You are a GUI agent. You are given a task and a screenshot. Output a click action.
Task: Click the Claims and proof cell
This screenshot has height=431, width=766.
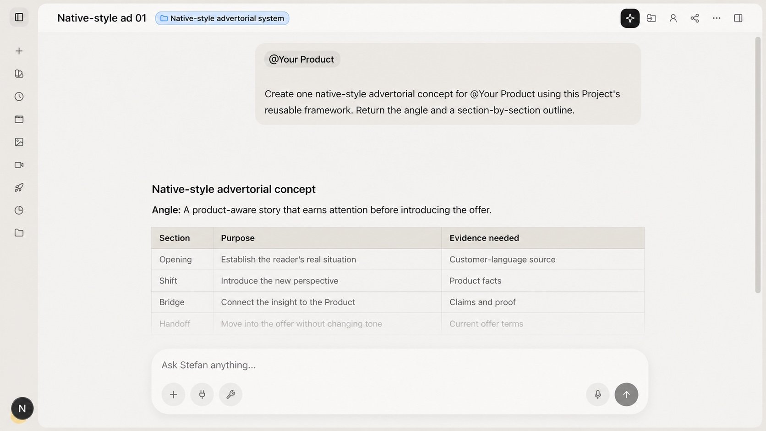tap(543, 302)
